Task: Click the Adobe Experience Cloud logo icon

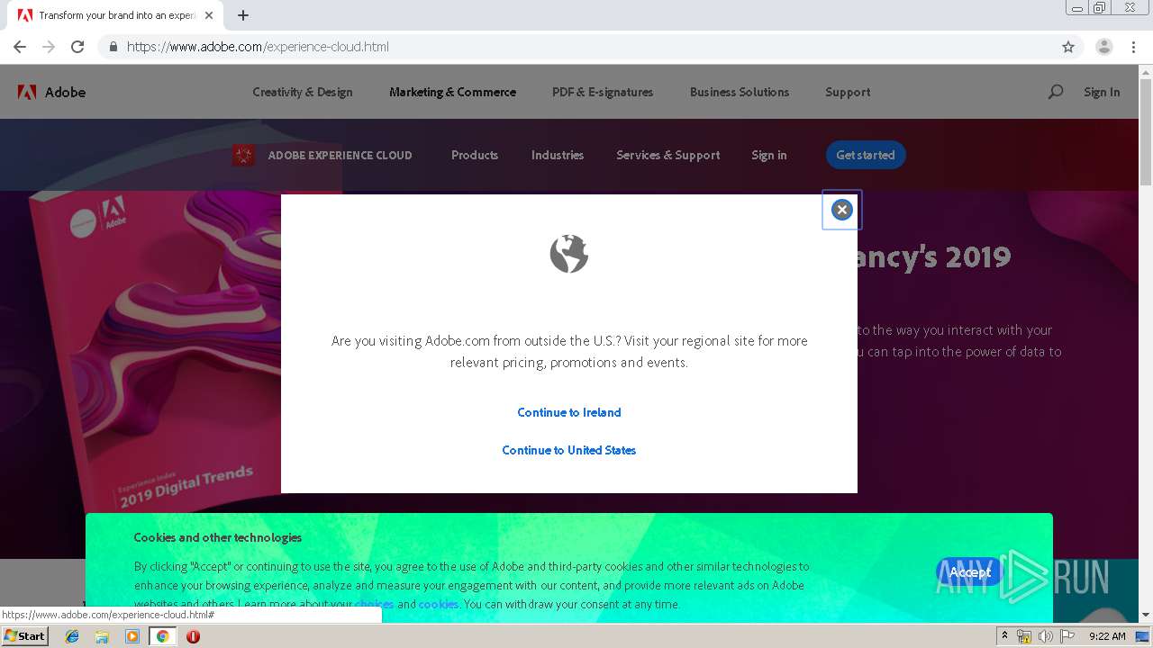Action: pos(243,155)
